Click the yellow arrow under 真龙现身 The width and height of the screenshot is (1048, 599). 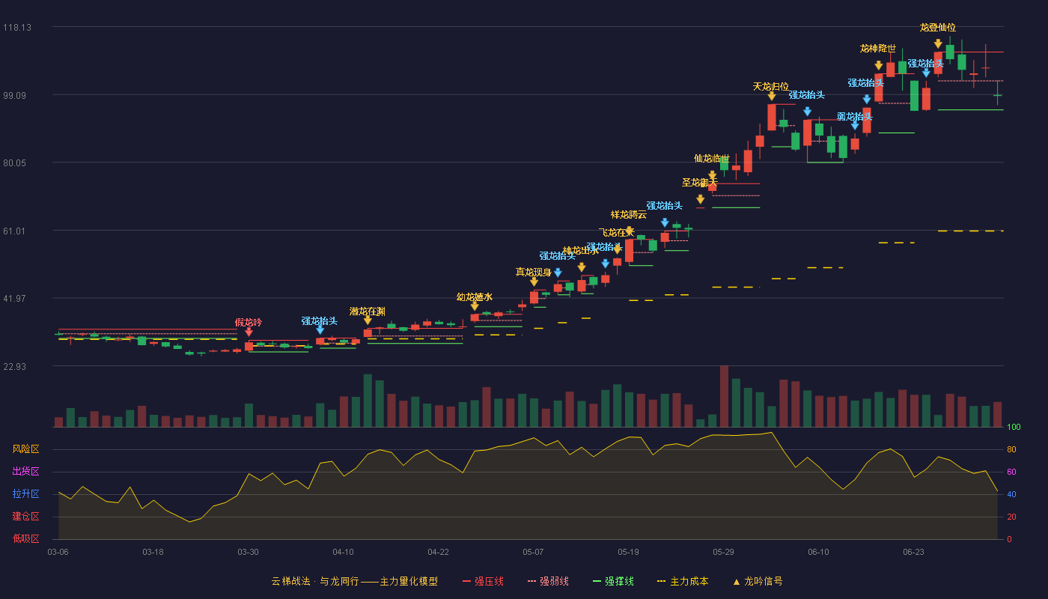534,282
